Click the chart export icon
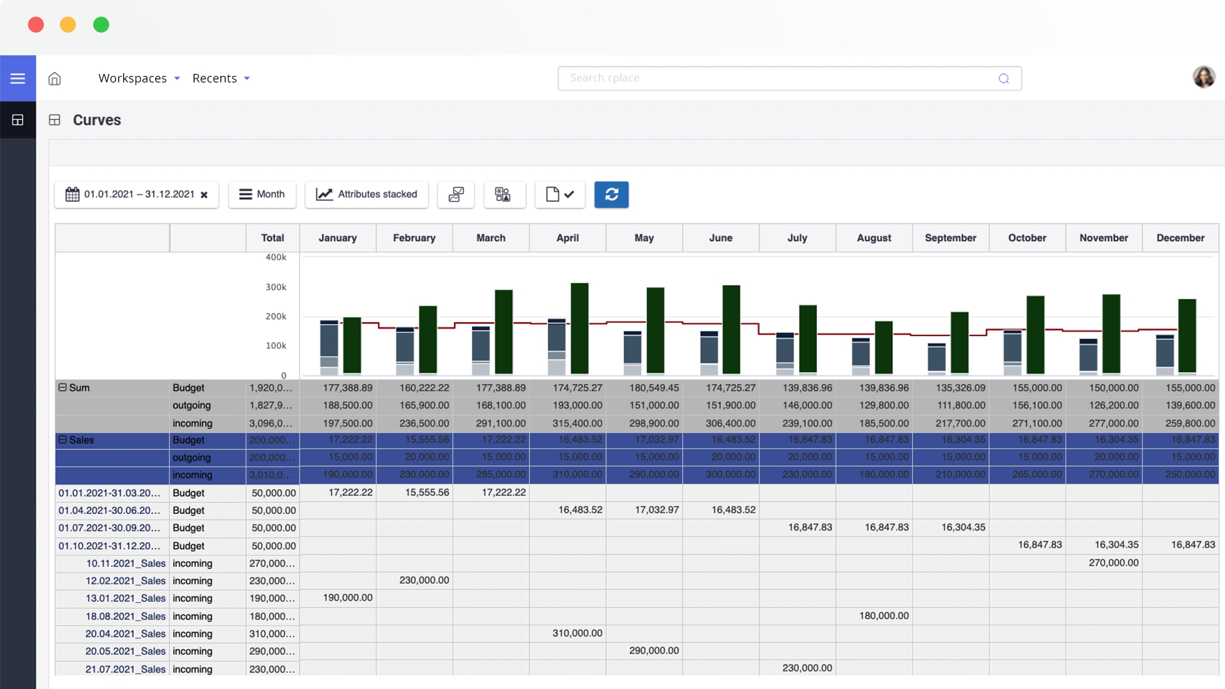Viewport: 1225px width, 689px height. point(455,194)
